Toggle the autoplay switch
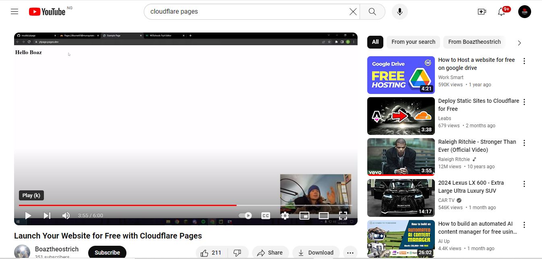The image size is (542, 259). 245,216
